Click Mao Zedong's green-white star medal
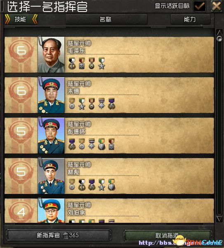Screen dimensions: 224x248 (x=101, y=63)
